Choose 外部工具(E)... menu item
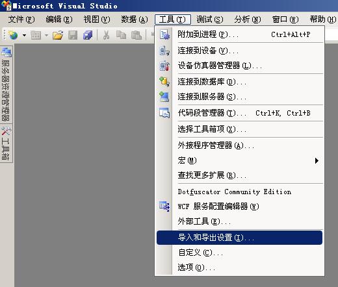Screen dimensions: 338x287 coord(240,221)
